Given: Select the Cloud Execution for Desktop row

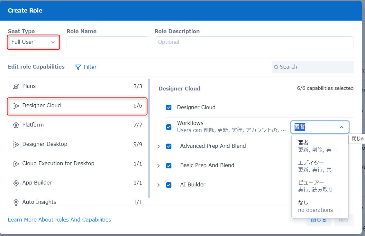Looking at the screenshot, I should tap(77, 164).
